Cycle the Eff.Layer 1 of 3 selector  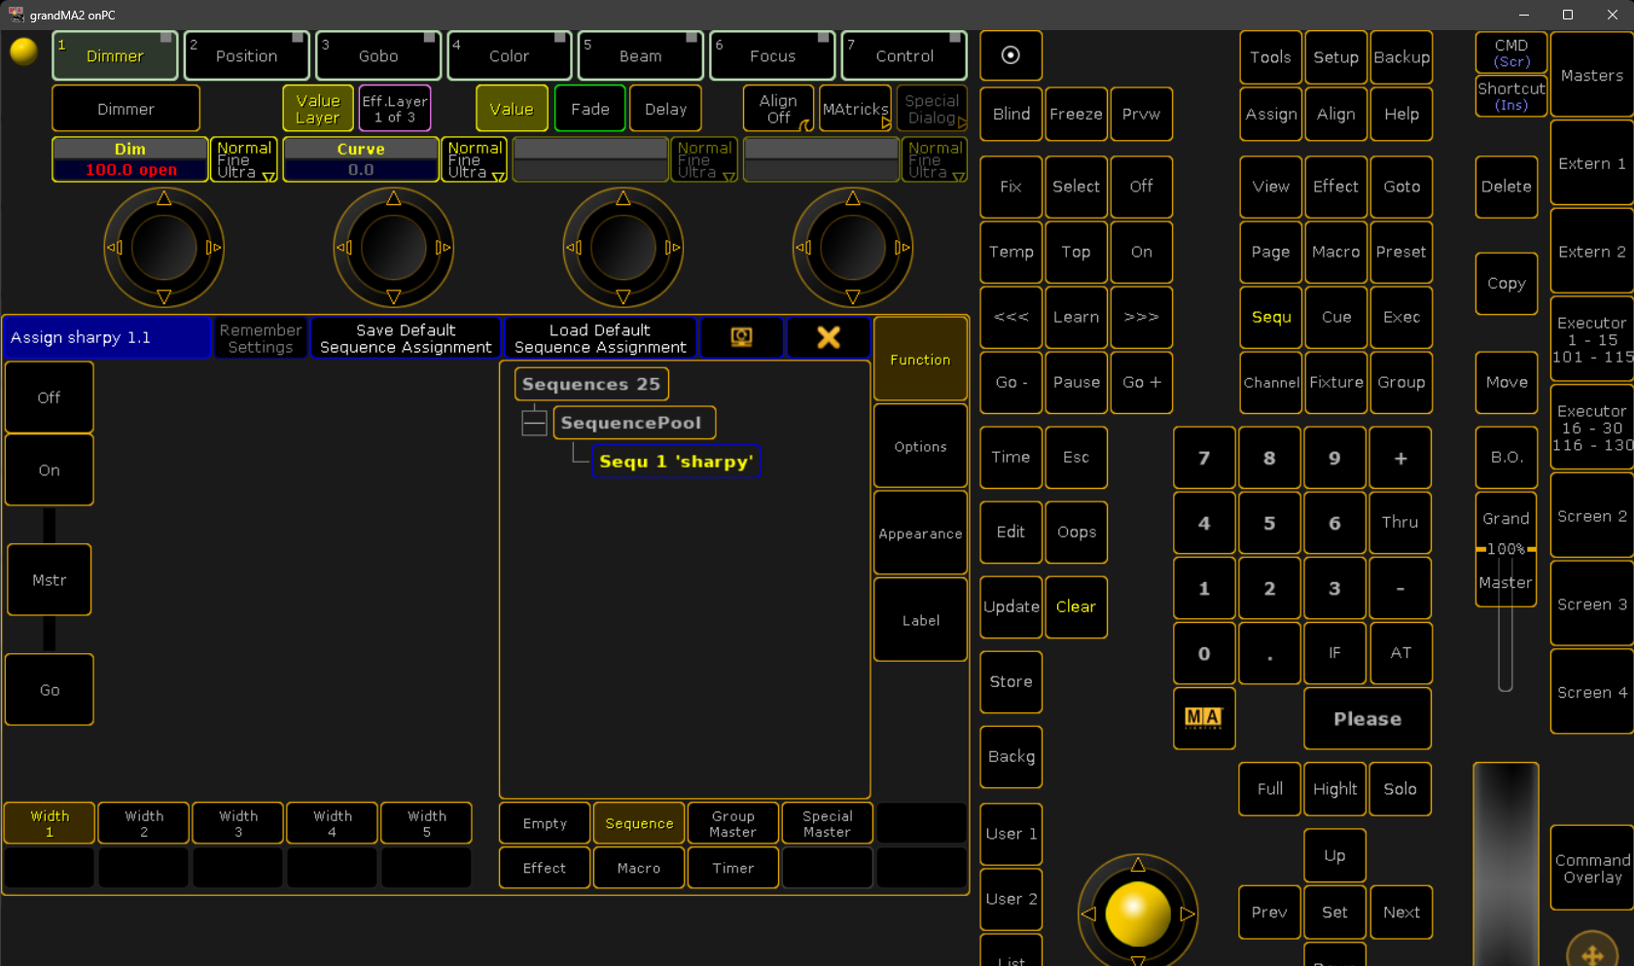pyautogui.click(x=394, y=108)
